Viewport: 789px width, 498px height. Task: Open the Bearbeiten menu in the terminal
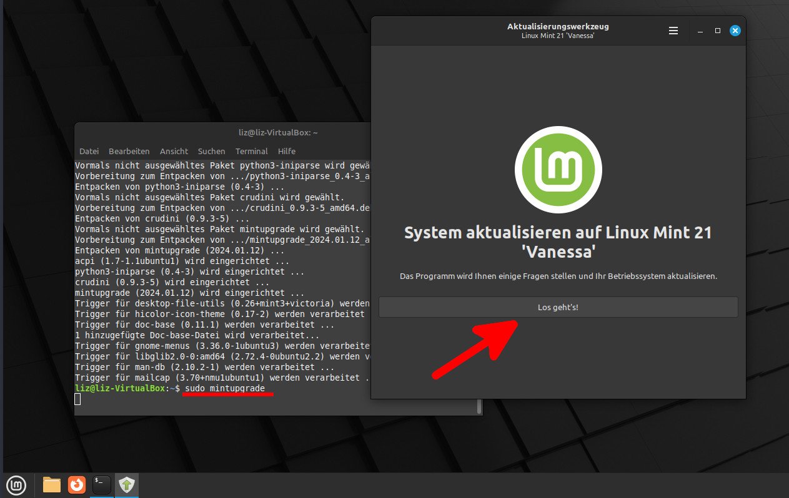129,151
